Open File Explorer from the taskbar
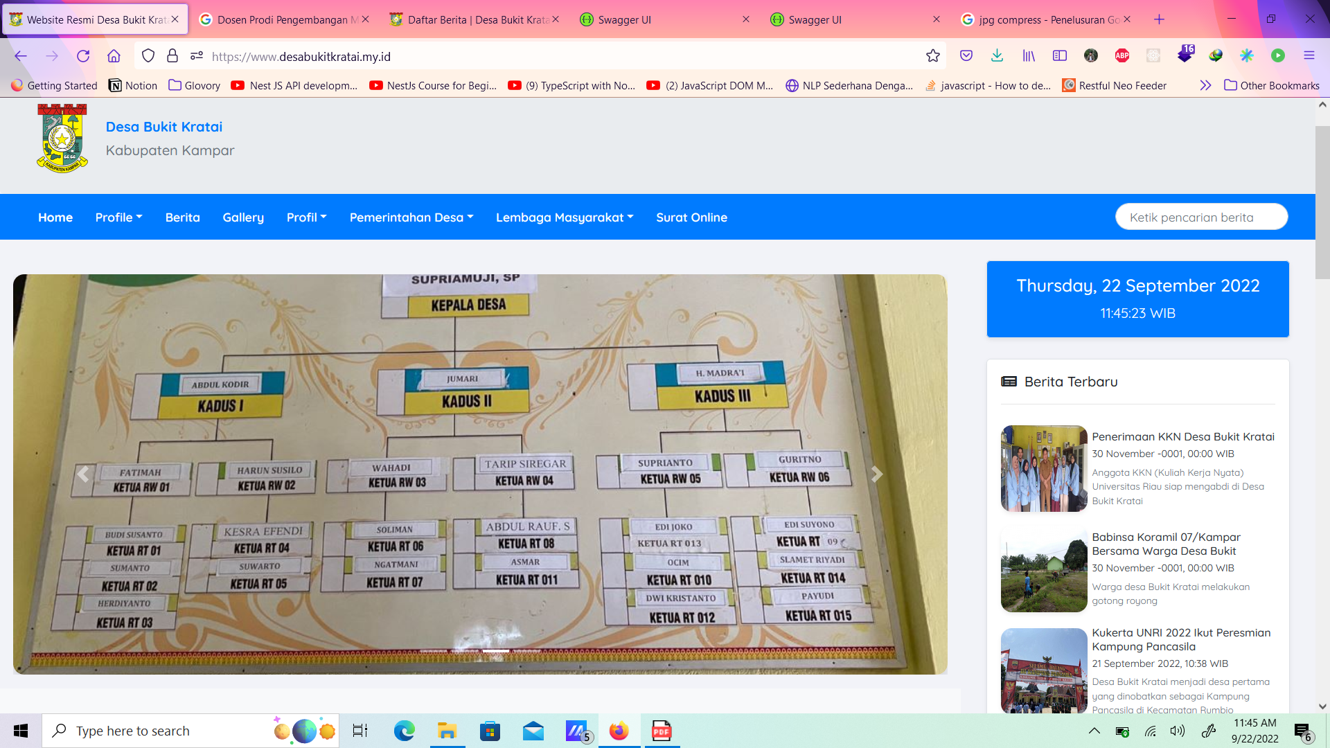Viewport: 1330px width, 748px height. [447, 731]
